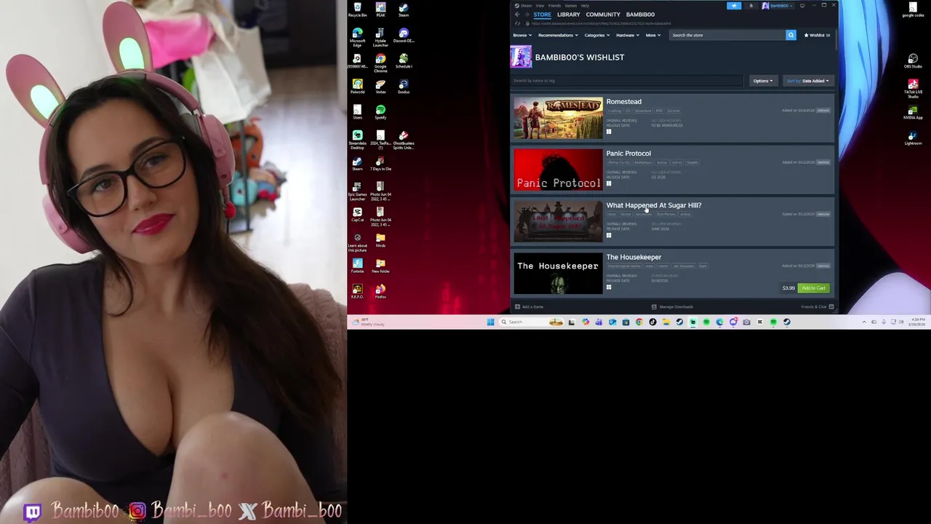Open Steam announcements megaphone button
Viewport: 931px width, 524px height.
tap(734, 5)
